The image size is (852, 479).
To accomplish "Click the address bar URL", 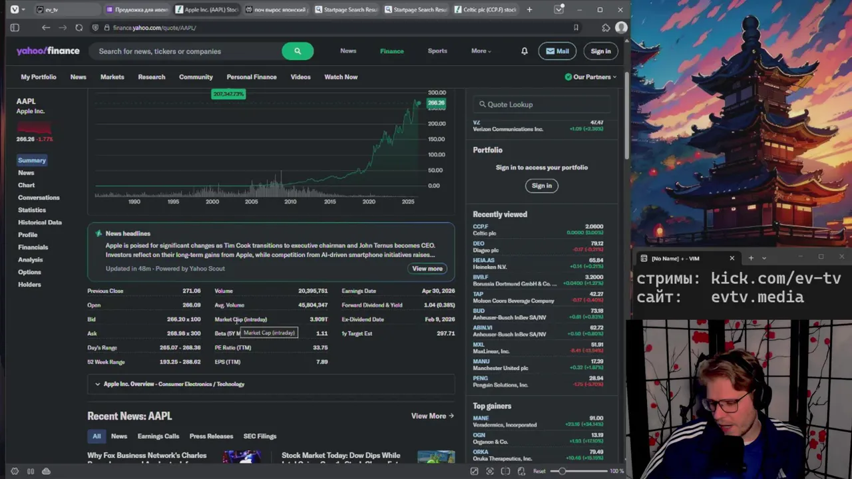I will pyautogui.click(x=154, y=28).
